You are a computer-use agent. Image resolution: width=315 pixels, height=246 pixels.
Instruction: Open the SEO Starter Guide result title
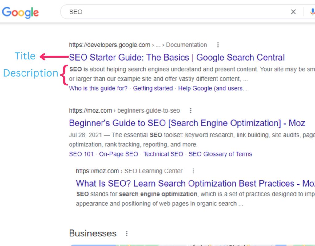177,57
